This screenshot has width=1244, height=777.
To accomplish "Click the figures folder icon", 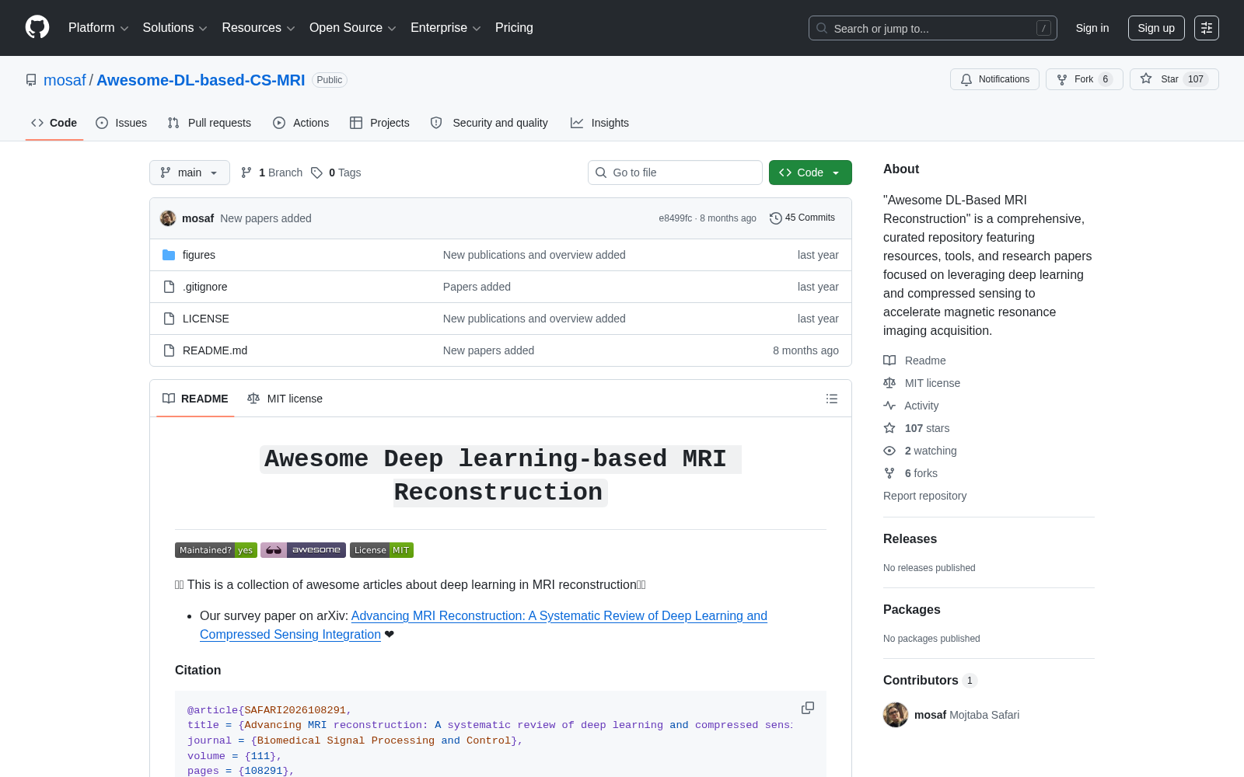I will tap(169, 255).
